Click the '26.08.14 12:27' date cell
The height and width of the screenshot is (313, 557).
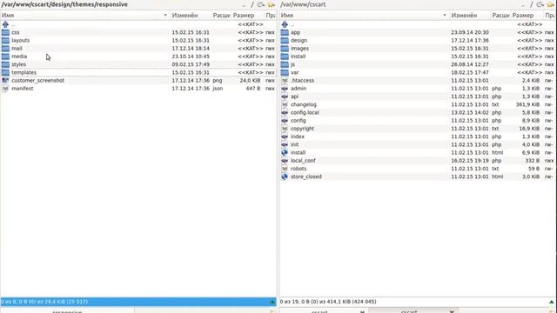pos(470,64)
